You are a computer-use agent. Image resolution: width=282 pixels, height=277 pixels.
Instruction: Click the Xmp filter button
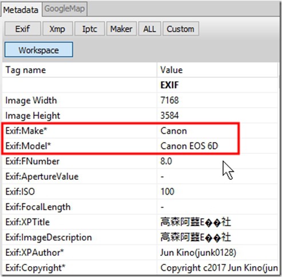tap(58, 29)
